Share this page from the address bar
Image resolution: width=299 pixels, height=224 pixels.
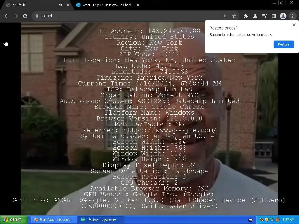click(225, 16)
